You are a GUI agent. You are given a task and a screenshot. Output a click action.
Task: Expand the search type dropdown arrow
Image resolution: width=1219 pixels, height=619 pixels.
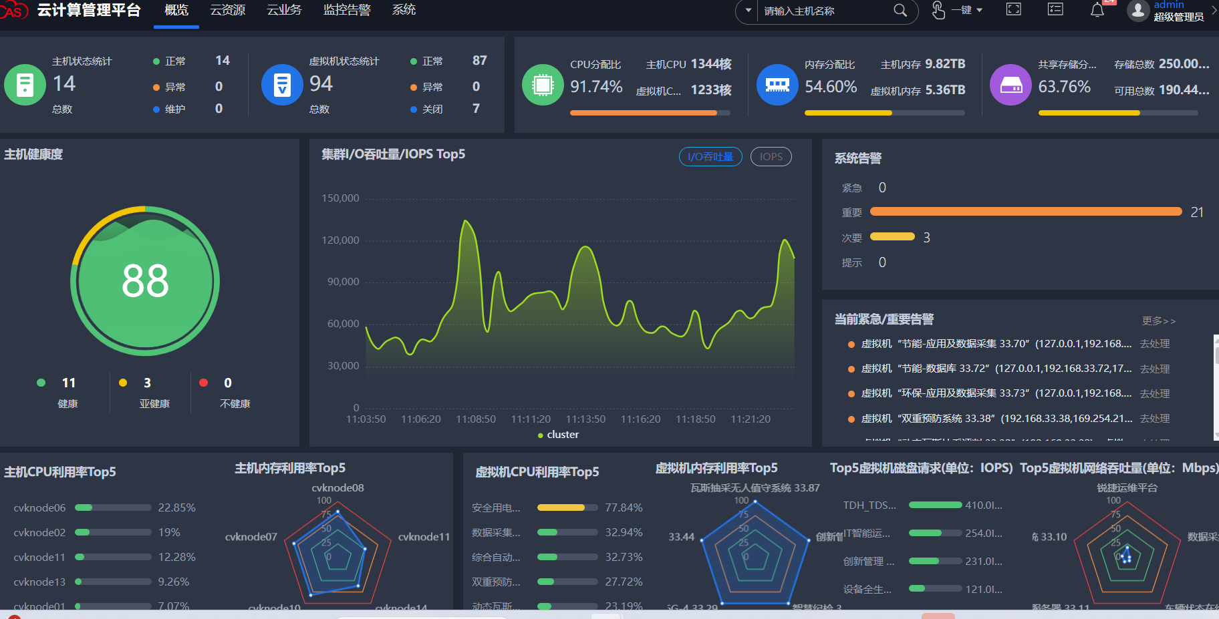coord(749,11)
